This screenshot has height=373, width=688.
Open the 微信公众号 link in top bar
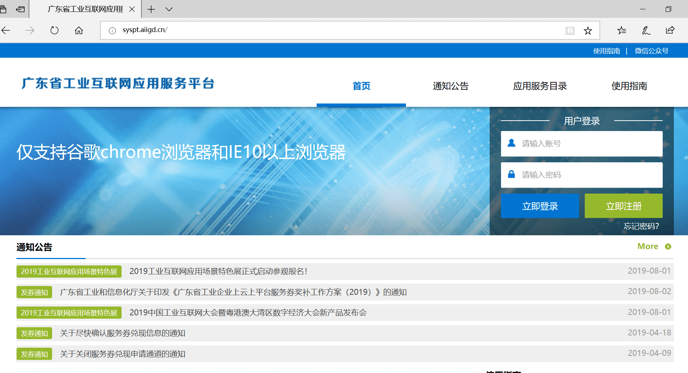[x=651, y=51]
